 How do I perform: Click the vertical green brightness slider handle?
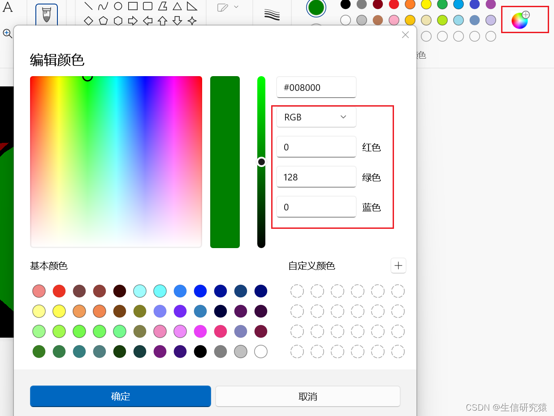click(261, 162)
